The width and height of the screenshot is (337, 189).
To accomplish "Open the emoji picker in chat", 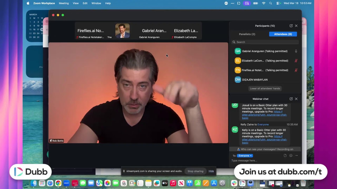I will click(x=291, y=156).
